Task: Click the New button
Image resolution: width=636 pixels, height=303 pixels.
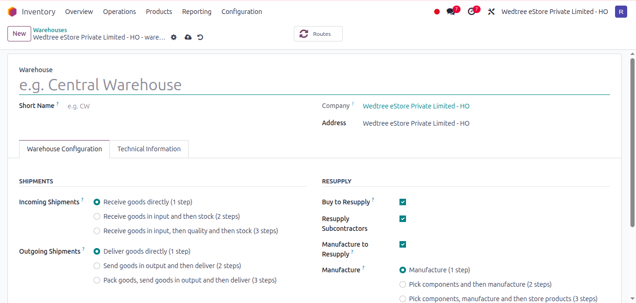Action: (x=19, y=34)
